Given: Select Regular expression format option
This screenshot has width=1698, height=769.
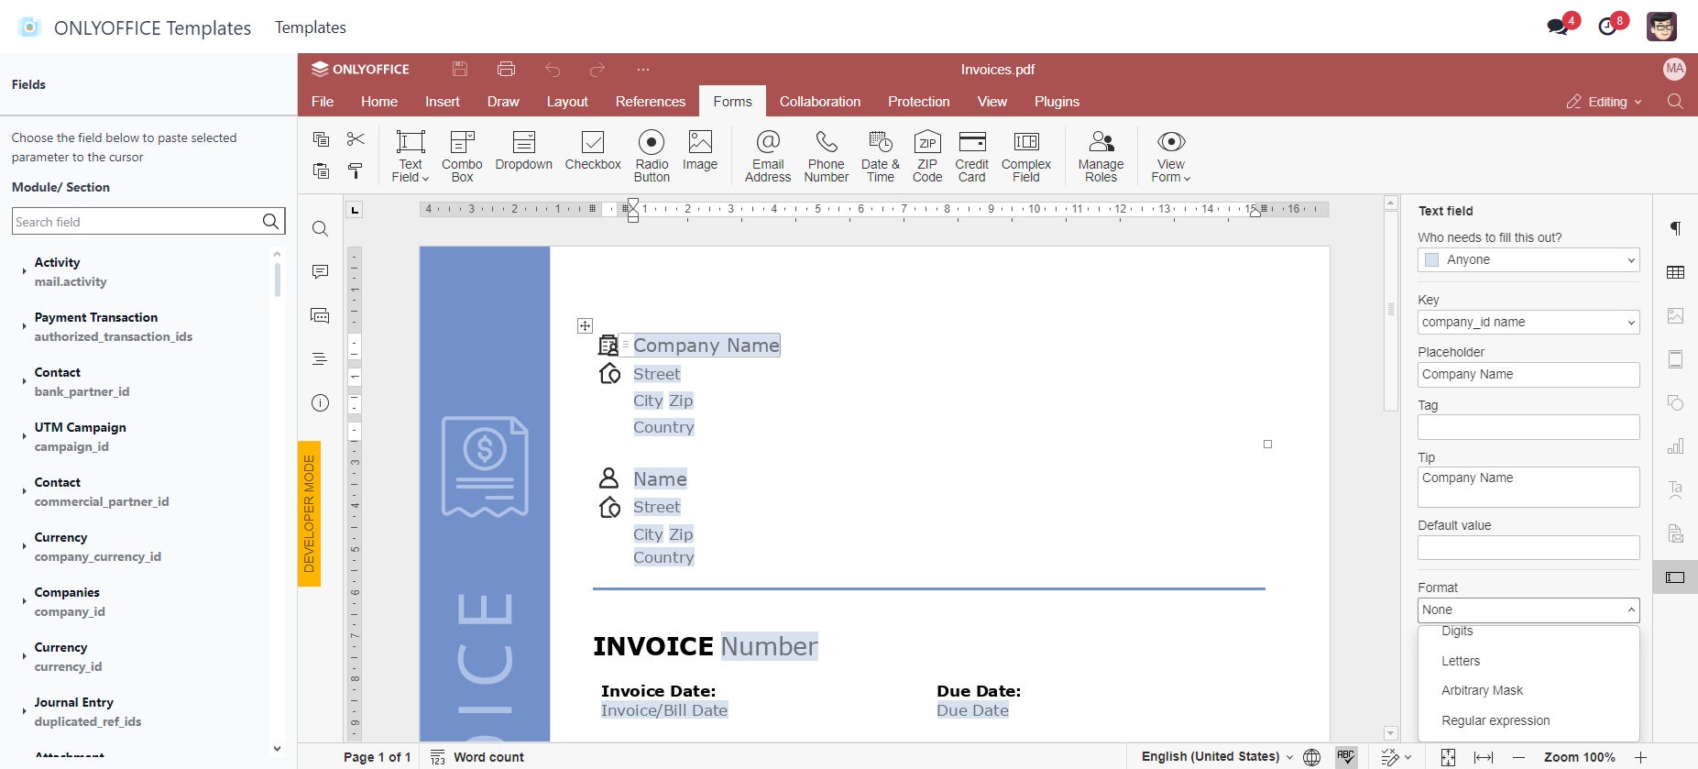Looking at the screenshot, I should [x=1495, y=720].
